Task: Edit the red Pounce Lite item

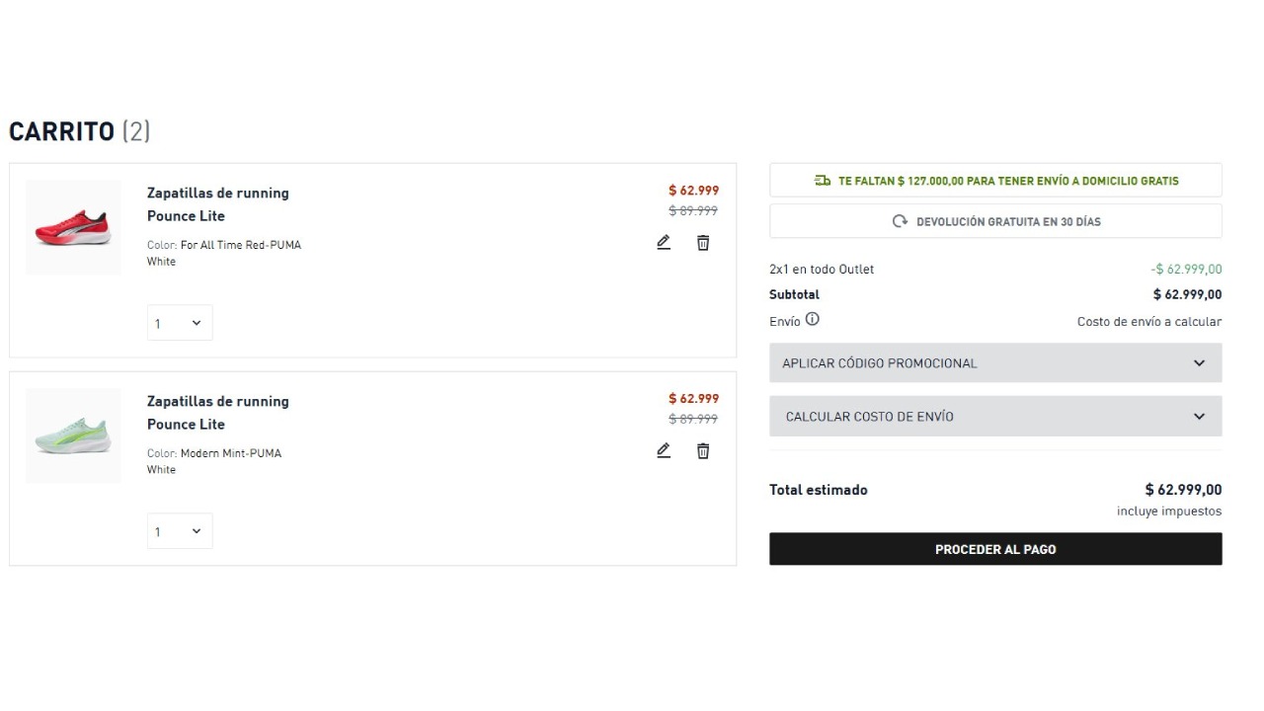Action: pos(663,242)
